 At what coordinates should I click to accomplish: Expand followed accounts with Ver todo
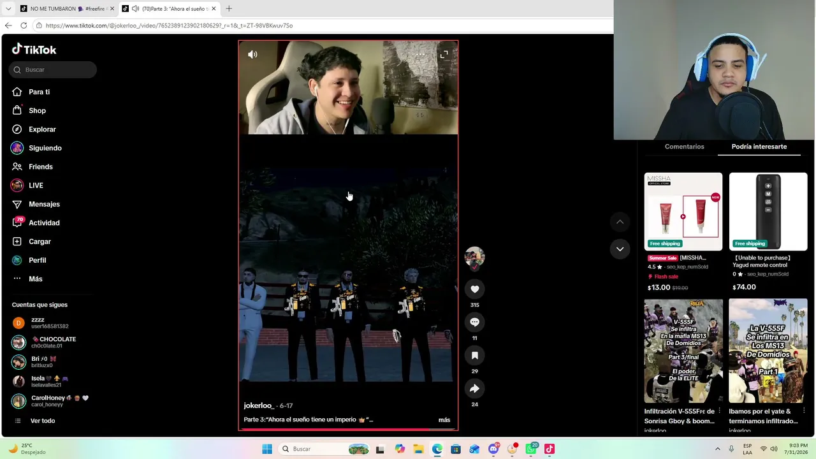[x=34, y=421]
